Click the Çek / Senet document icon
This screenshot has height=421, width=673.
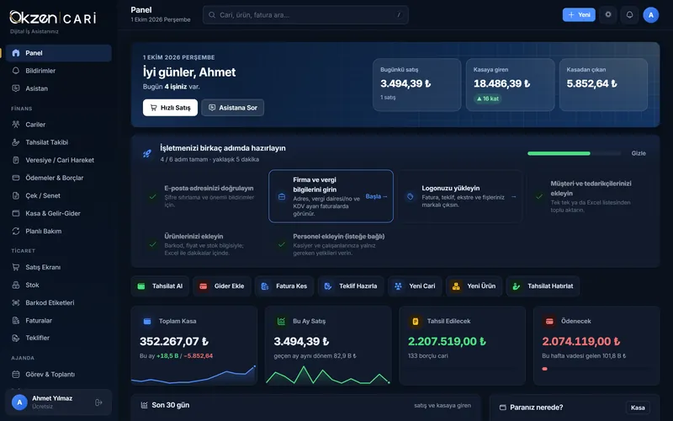(16, 195)
